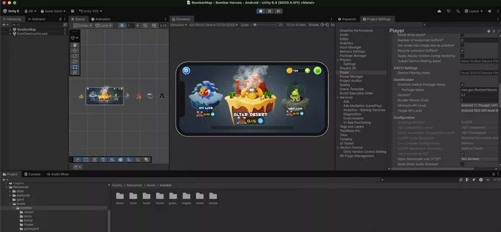Open the swamp folder thumbnail

coord(213,196)
